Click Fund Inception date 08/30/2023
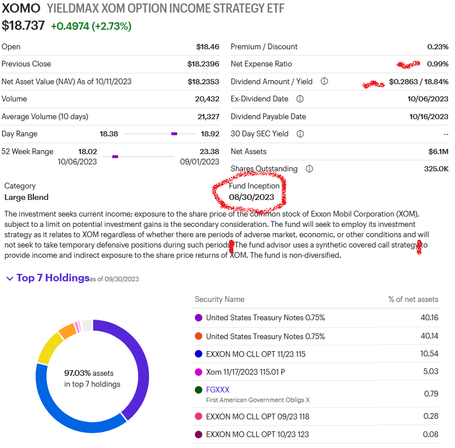The height and width of the screenshot is (448, 455). click(x=252, y=197)
